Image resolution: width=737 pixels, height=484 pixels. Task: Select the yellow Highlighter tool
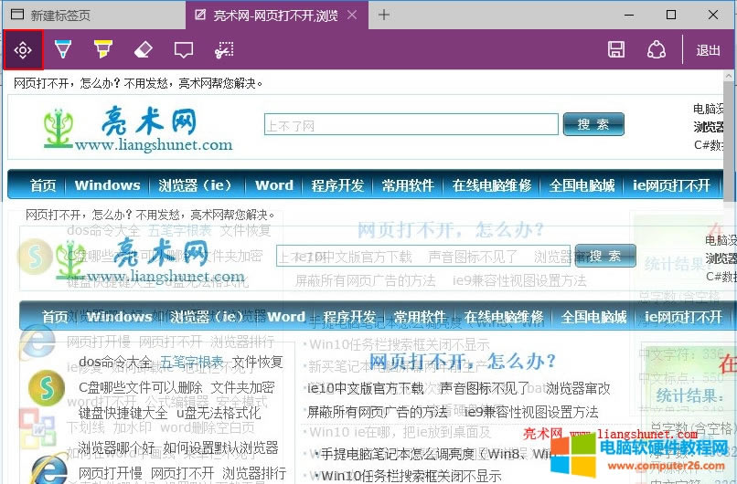[103, 49]
